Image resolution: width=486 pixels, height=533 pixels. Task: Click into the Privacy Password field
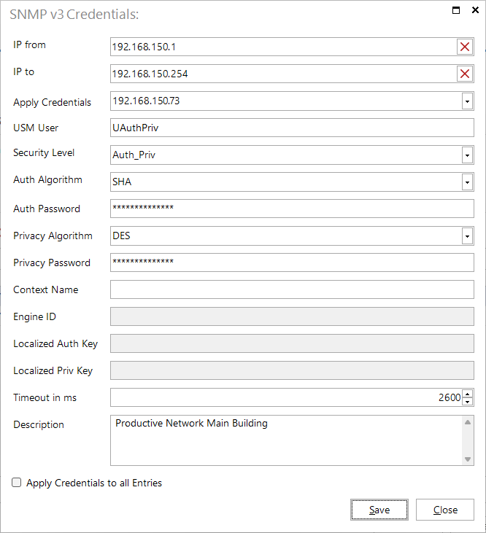[292, 262]
